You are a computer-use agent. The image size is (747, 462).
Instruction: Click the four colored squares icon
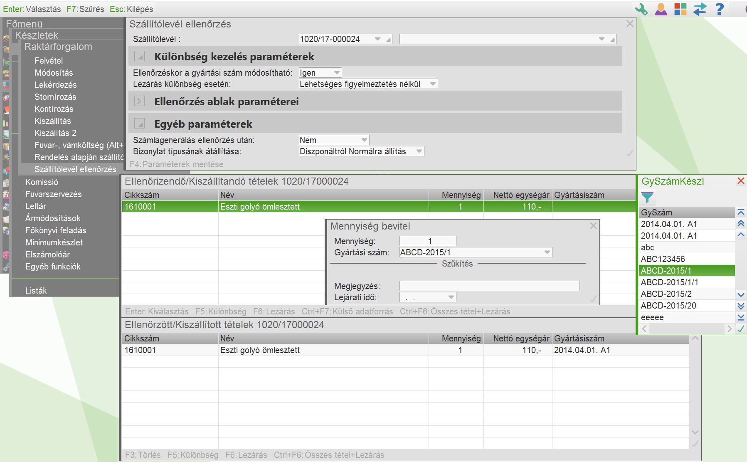tap(680, 9)
